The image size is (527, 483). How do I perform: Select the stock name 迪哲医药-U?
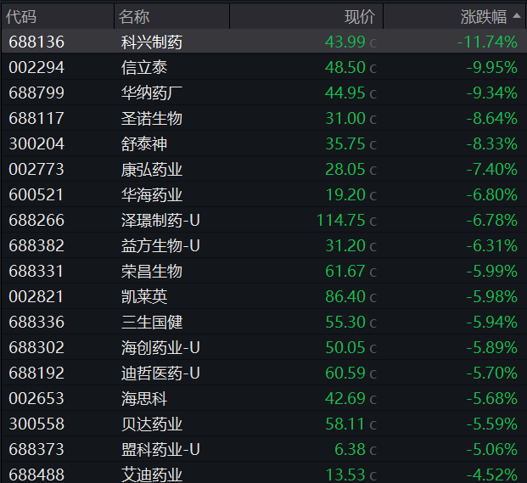click(x=160, y=373)
